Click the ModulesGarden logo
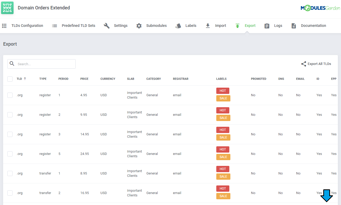Viewport: 341px width, 205px height. point(320,8)
